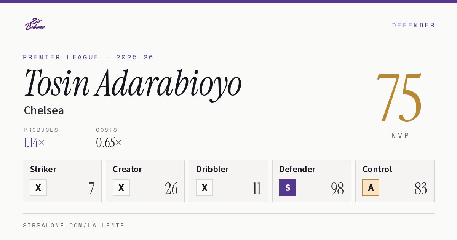Image resolution: width=457 pixels, height=240 pixels.
Task: Click the Control card title
Action: point(377,169)
